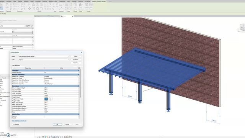Open the Family dropdown in Type Properties
Viewport: 245px width, 138px height.
point(68,56)
